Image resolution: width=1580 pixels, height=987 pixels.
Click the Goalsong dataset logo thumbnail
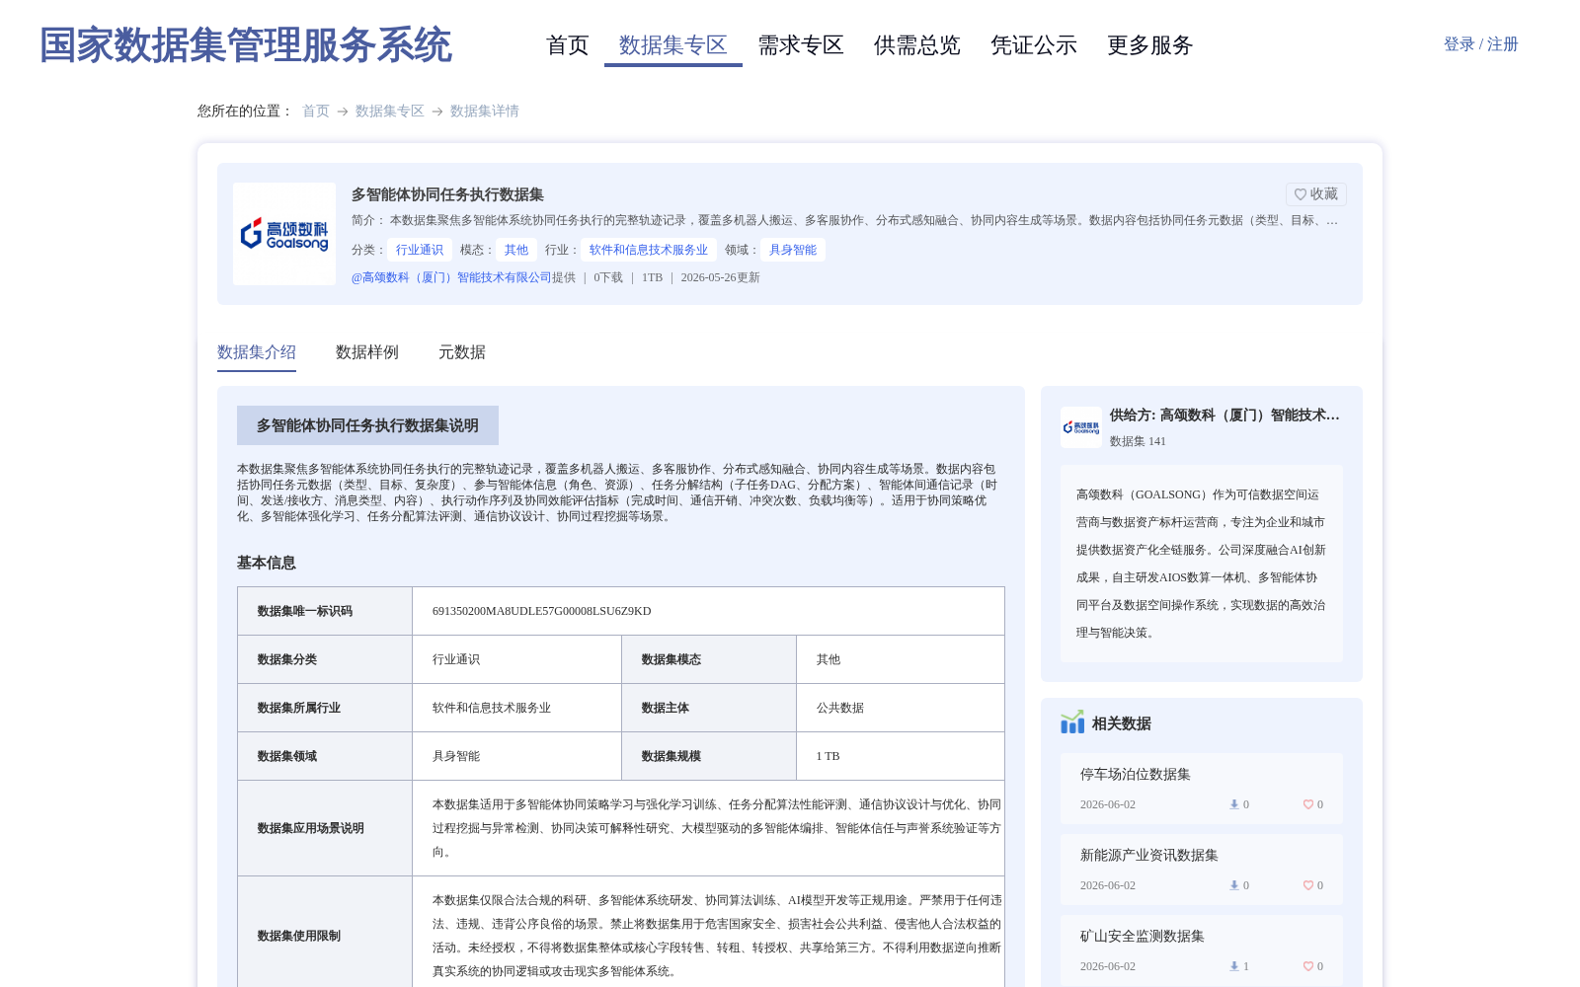click(x=284, y=234)
